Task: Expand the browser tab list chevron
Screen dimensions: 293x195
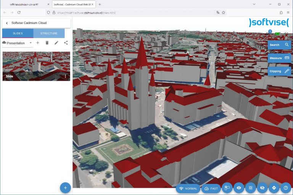Action: tap(254, 4)
